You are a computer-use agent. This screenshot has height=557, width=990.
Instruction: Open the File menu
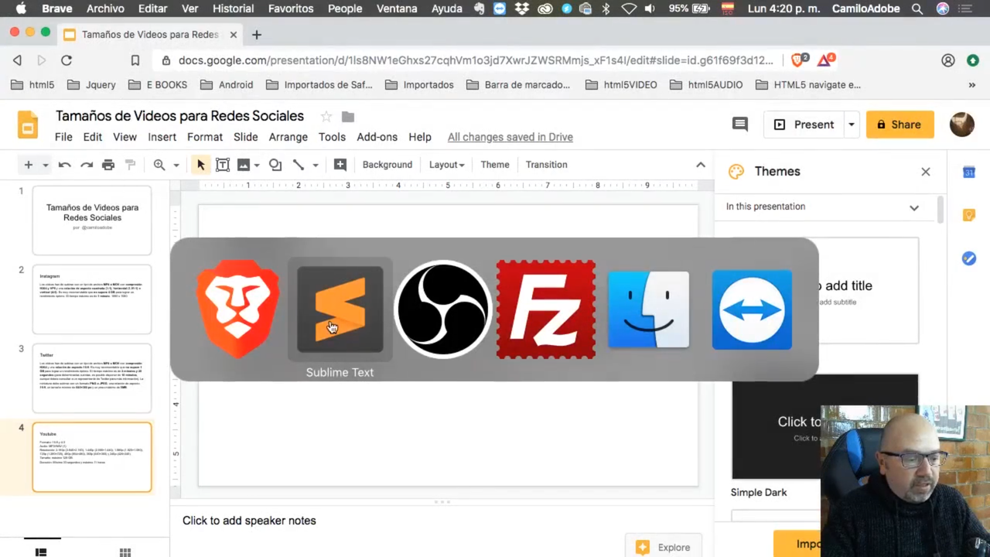click(x=63, y=137)
